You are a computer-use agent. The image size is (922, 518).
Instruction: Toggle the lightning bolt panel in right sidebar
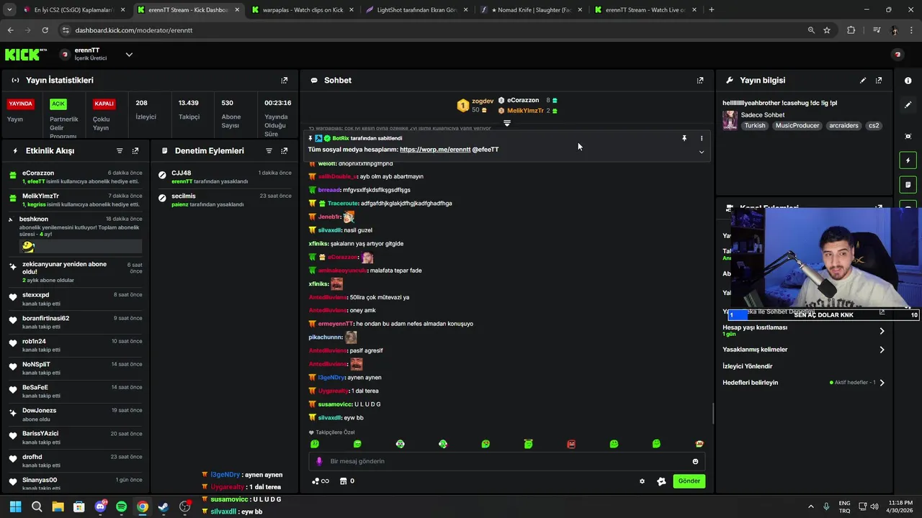pyautogui.click(x=908, y=160)
